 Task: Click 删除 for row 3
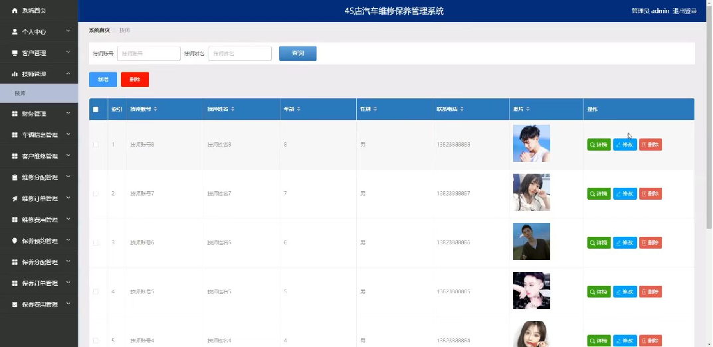[x=651, y=243]
